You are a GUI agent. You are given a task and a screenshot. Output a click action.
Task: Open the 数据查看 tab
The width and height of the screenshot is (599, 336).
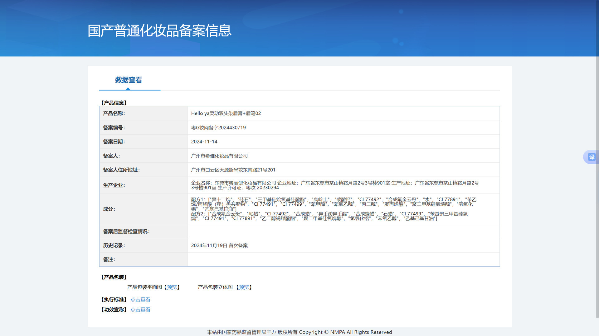coord(129,80)
